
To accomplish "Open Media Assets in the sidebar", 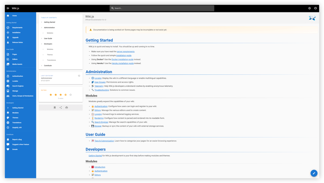I will pyautogui.click(x=18, y=64).
